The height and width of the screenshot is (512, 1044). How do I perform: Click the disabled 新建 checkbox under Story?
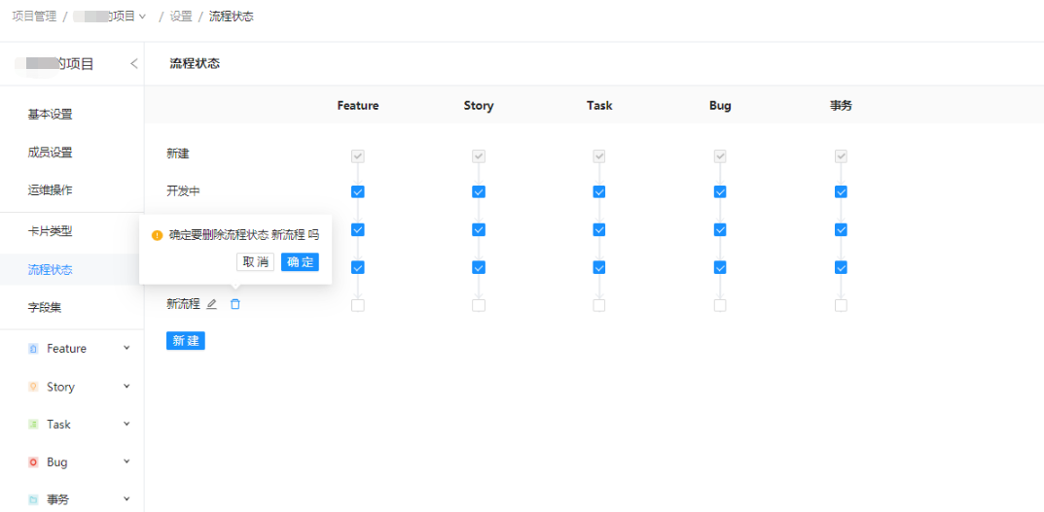478,156
